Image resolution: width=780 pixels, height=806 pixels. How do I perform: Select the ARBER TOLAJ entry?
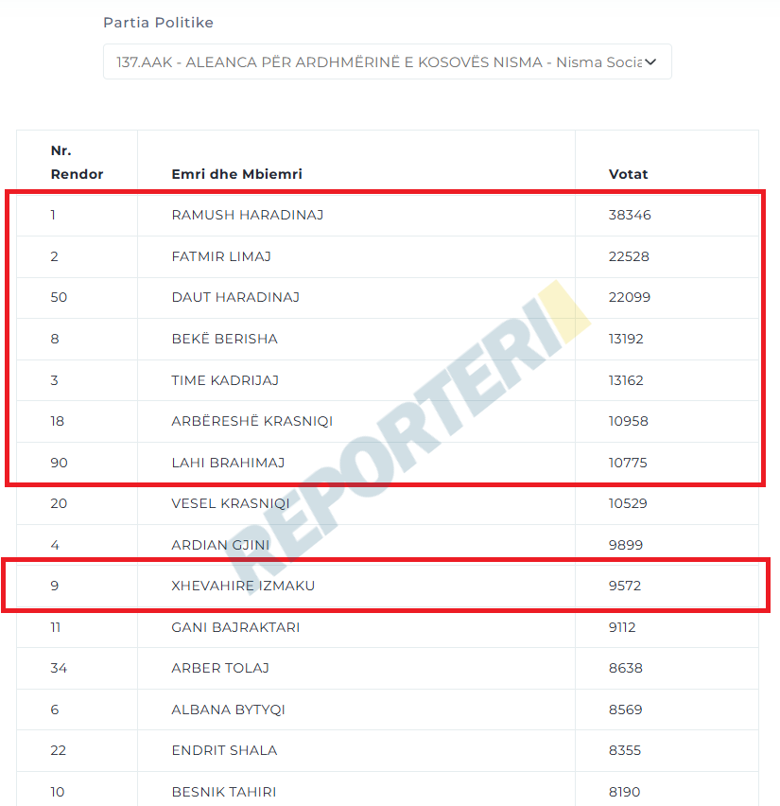coord(220,668)
